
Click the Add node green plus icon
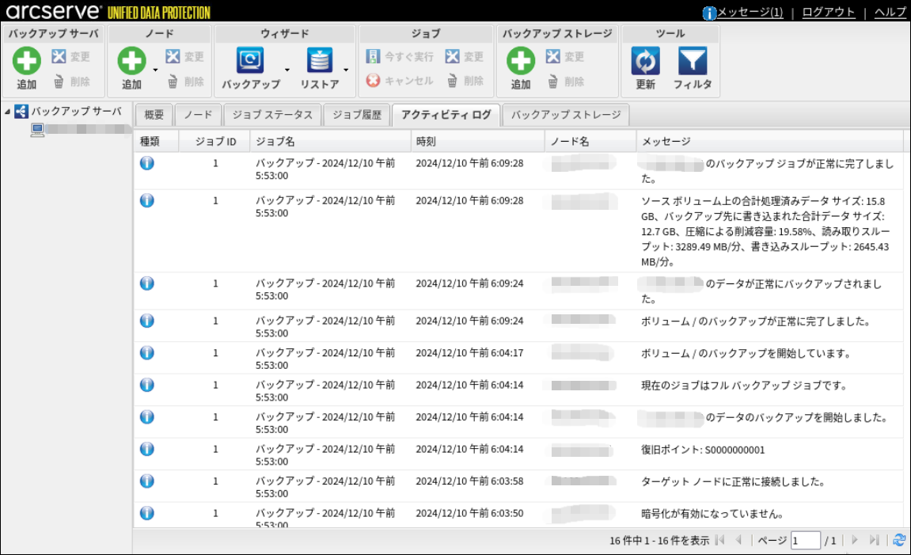[x=131, y=62]
